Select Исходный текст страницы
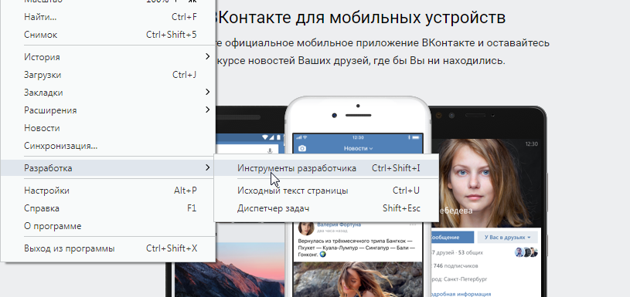Image resolution: width=630 pixels, height=297 pixels. (326, 191)
